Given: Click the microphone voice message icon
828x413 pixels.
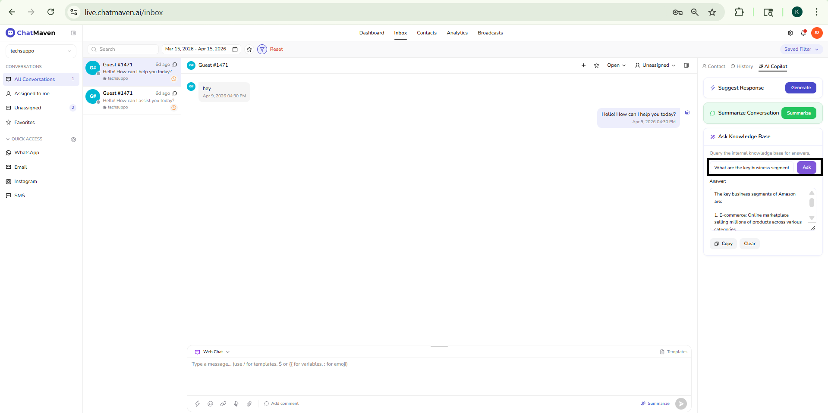Looking at the screenshot, I should 236,404.
